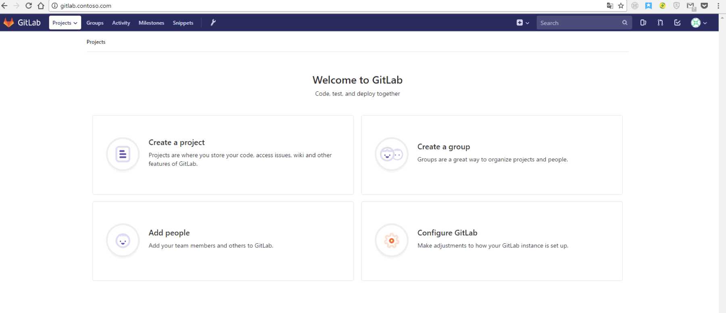Click the Projects breadcrumb link
726x313 pixels.
pos(96,42)
